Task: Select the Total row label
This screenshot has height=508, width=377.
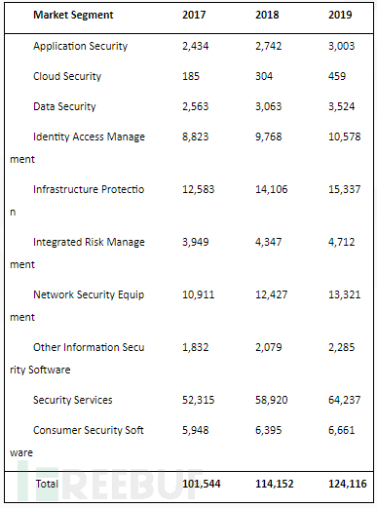Action: tap(47, 484)
